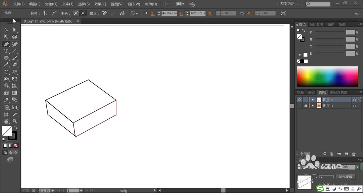The image size is (363, 193).
Task: Expand 图层 2 disclosure triangle
Action: [x=313, y=100]
